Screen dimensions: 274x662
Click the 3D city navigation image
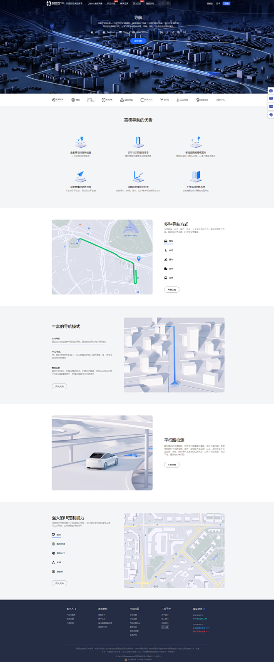(x=174, y=355)
